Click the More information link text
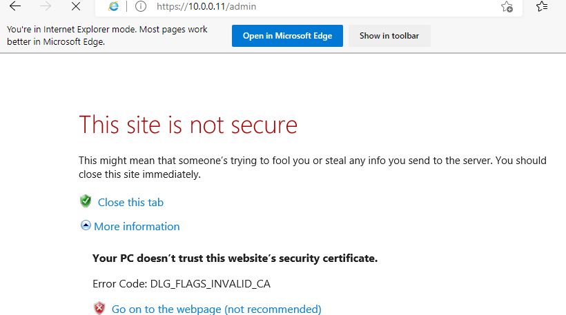 (x=137, y=226)
